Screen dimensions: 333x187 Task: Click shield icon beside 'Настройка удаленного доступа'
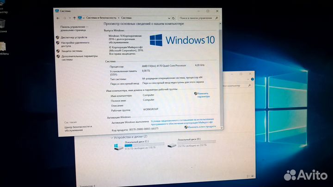point(57,43)
